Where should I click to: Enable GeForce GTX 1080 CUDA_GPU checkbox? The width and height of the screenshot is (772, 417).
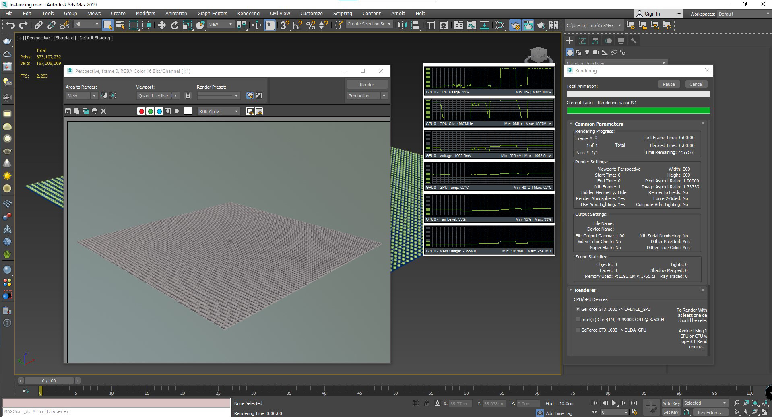[578, 330]
